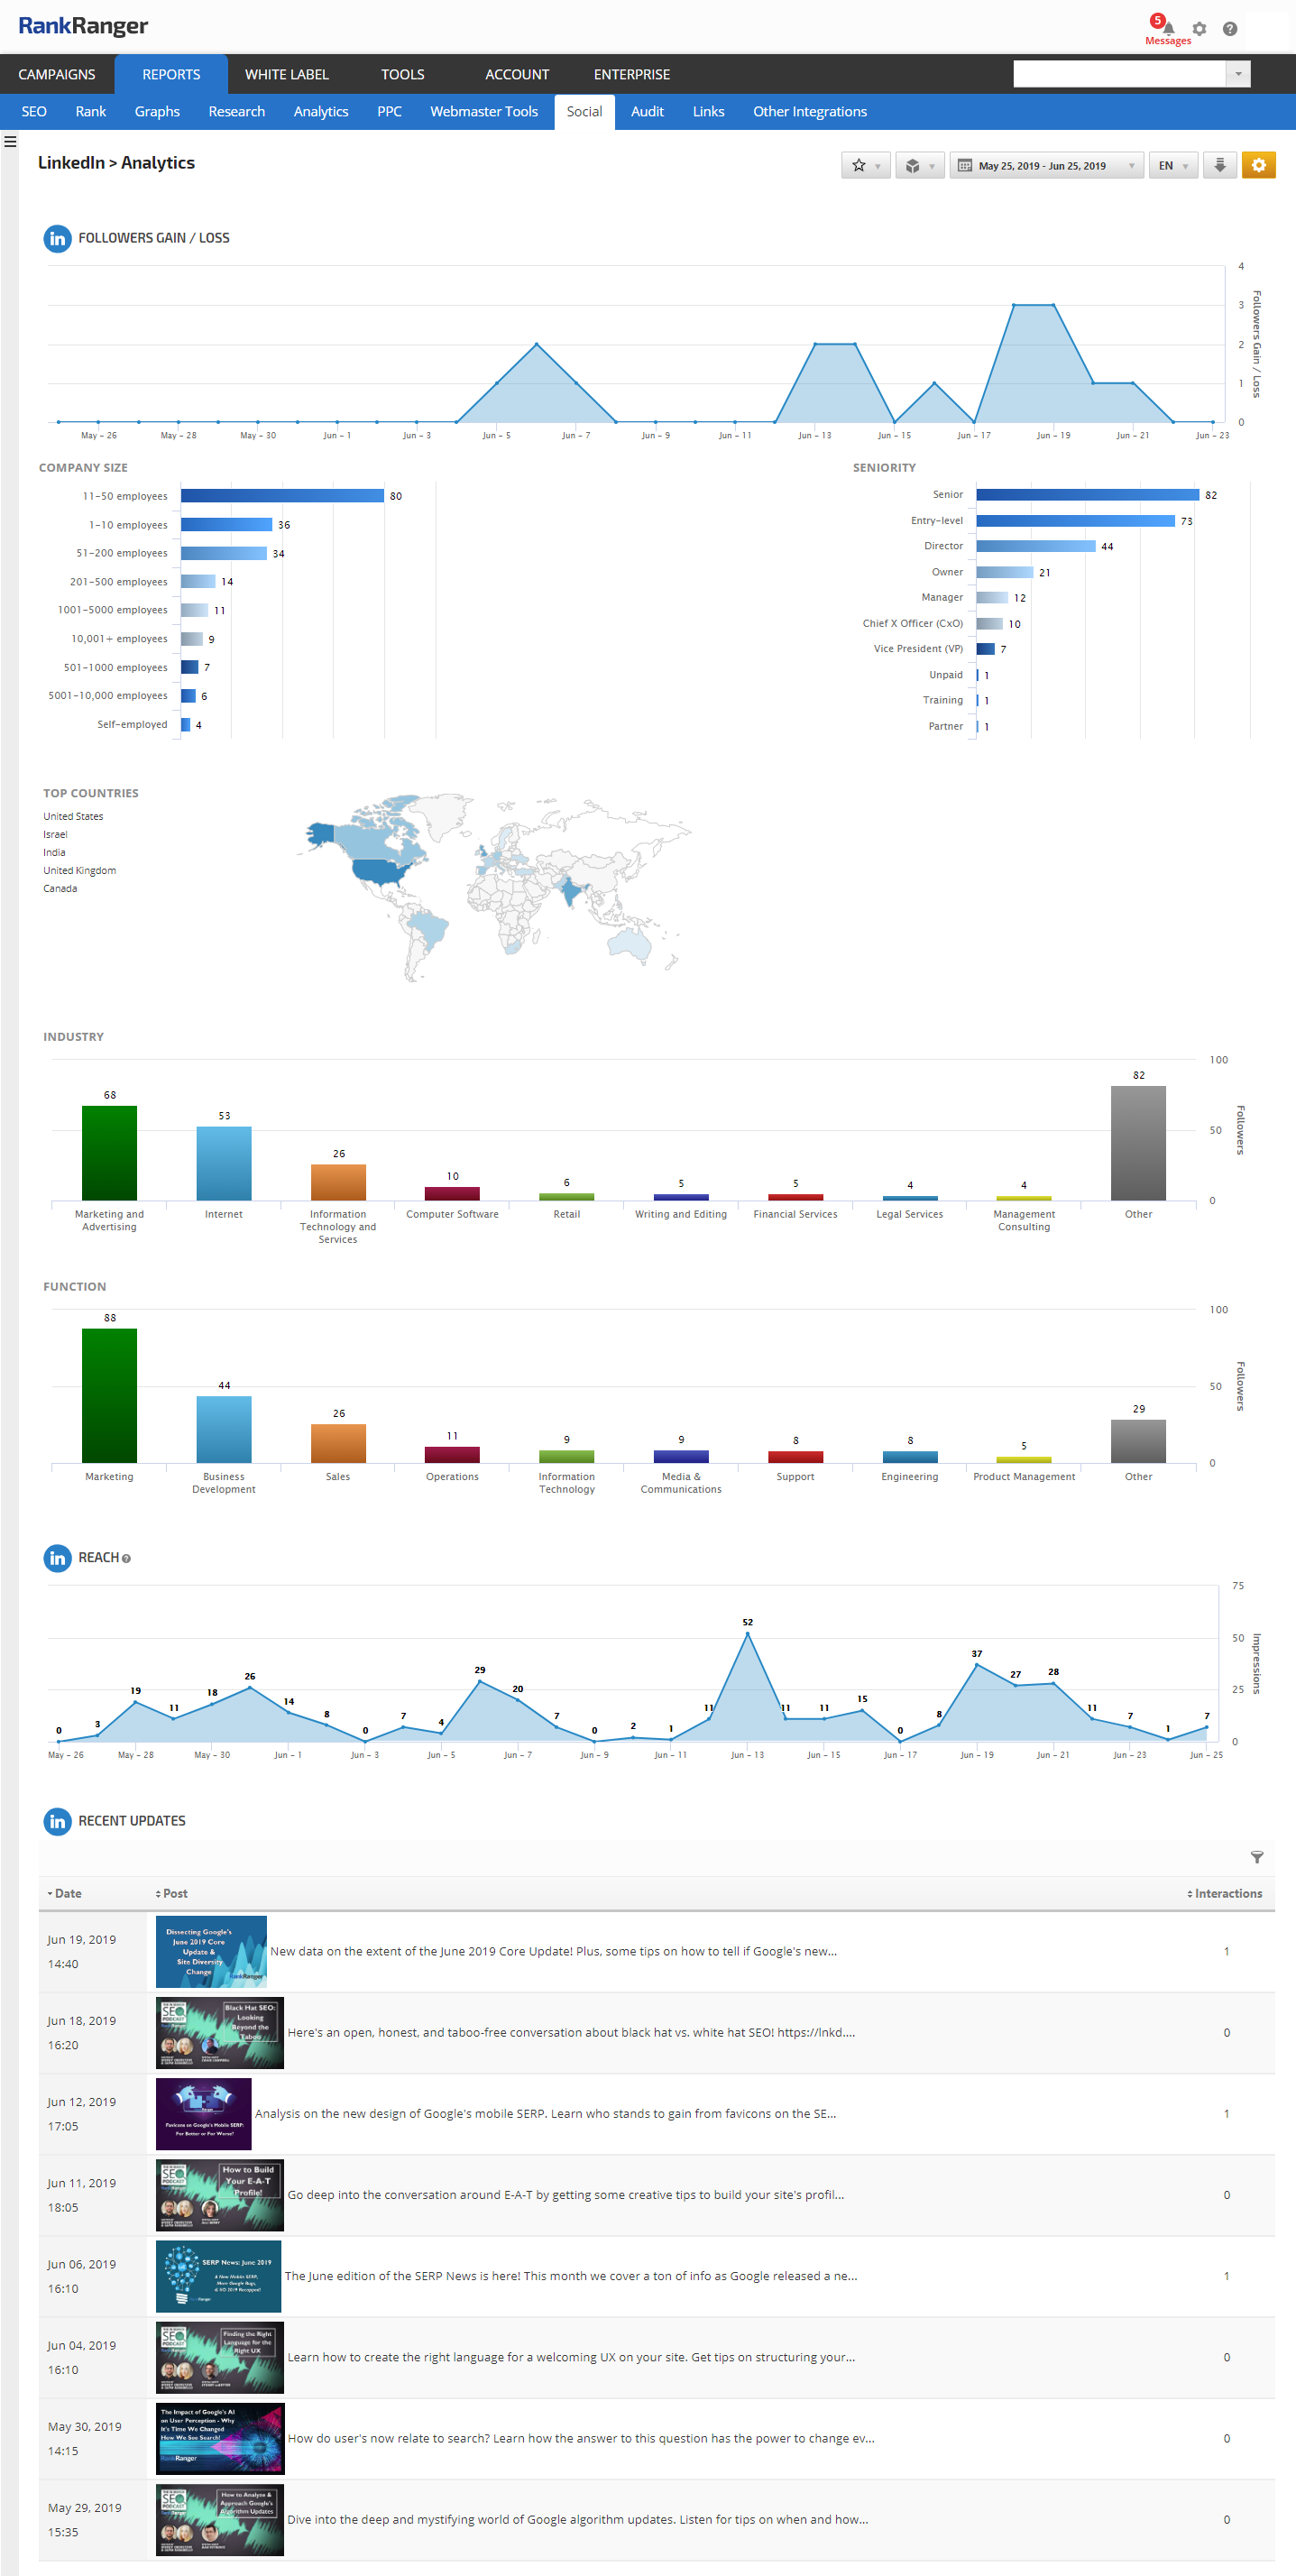This screenshot has height=2576, width=1296.
Task: Click the Jun 11 E-A-T Profile post thumbnail
Action: point(220,2194)
